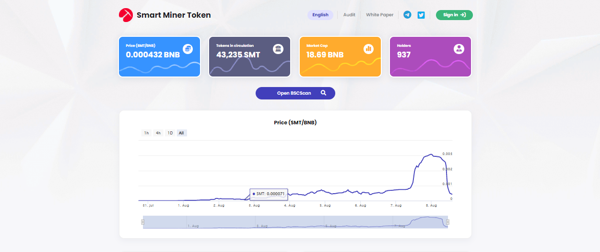Grab the left navigator range handle
This screenshot has width=600, height=252.
143,222
